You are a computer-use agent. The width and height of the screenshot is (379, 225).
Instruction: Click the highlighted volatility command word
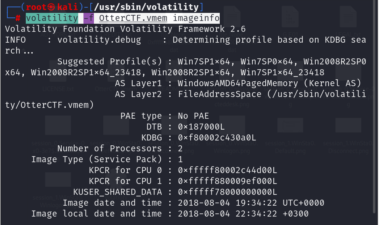(x=52, y=18)
